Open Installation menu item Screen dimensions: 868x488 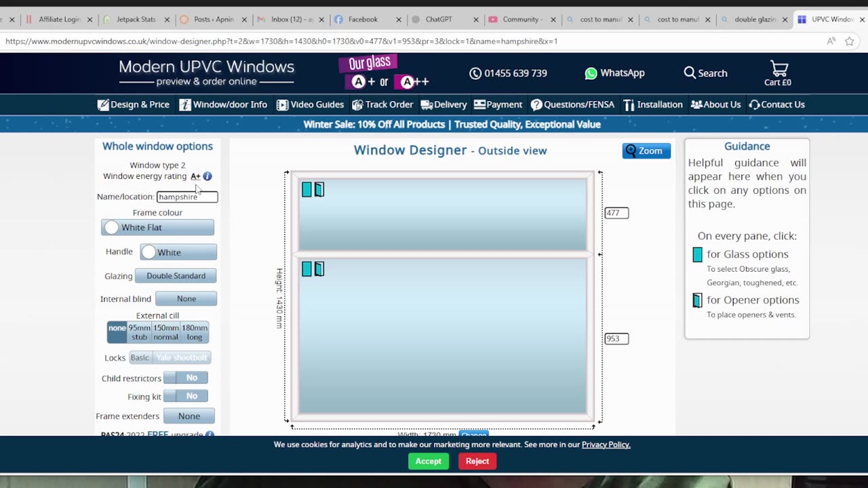point(653,104)
